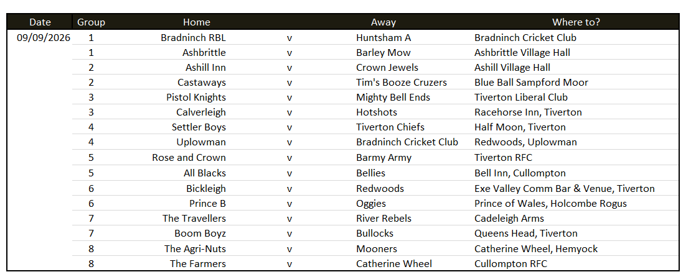
Task: Click the Away column header
Action: point(383,22)
